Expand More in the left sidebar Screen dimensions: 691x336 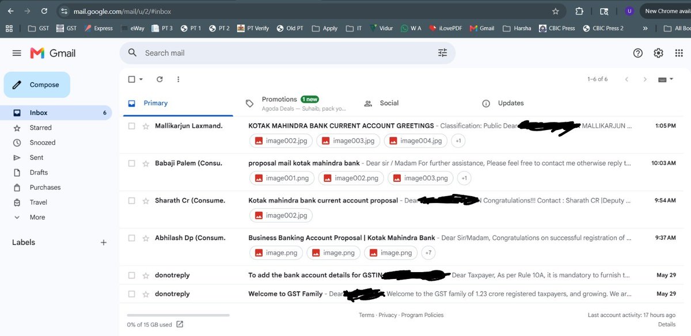(x=37, y=217)
